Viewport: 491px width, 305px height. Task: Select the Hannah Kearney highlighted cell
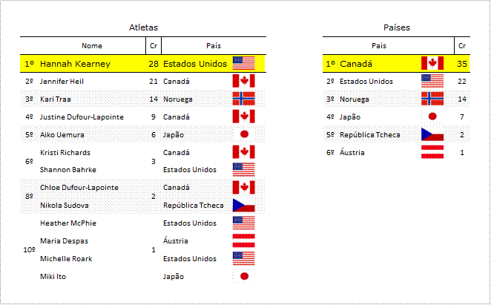[75, 64]
